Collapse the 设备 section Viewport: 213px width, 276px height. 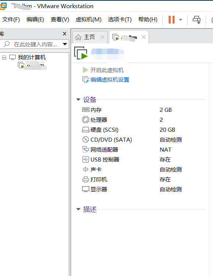(78, 99)
